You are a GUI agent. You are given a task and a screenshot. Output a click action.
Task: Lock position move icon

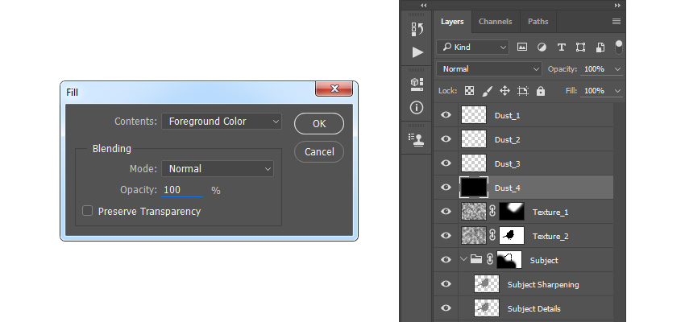coord(504,91)
